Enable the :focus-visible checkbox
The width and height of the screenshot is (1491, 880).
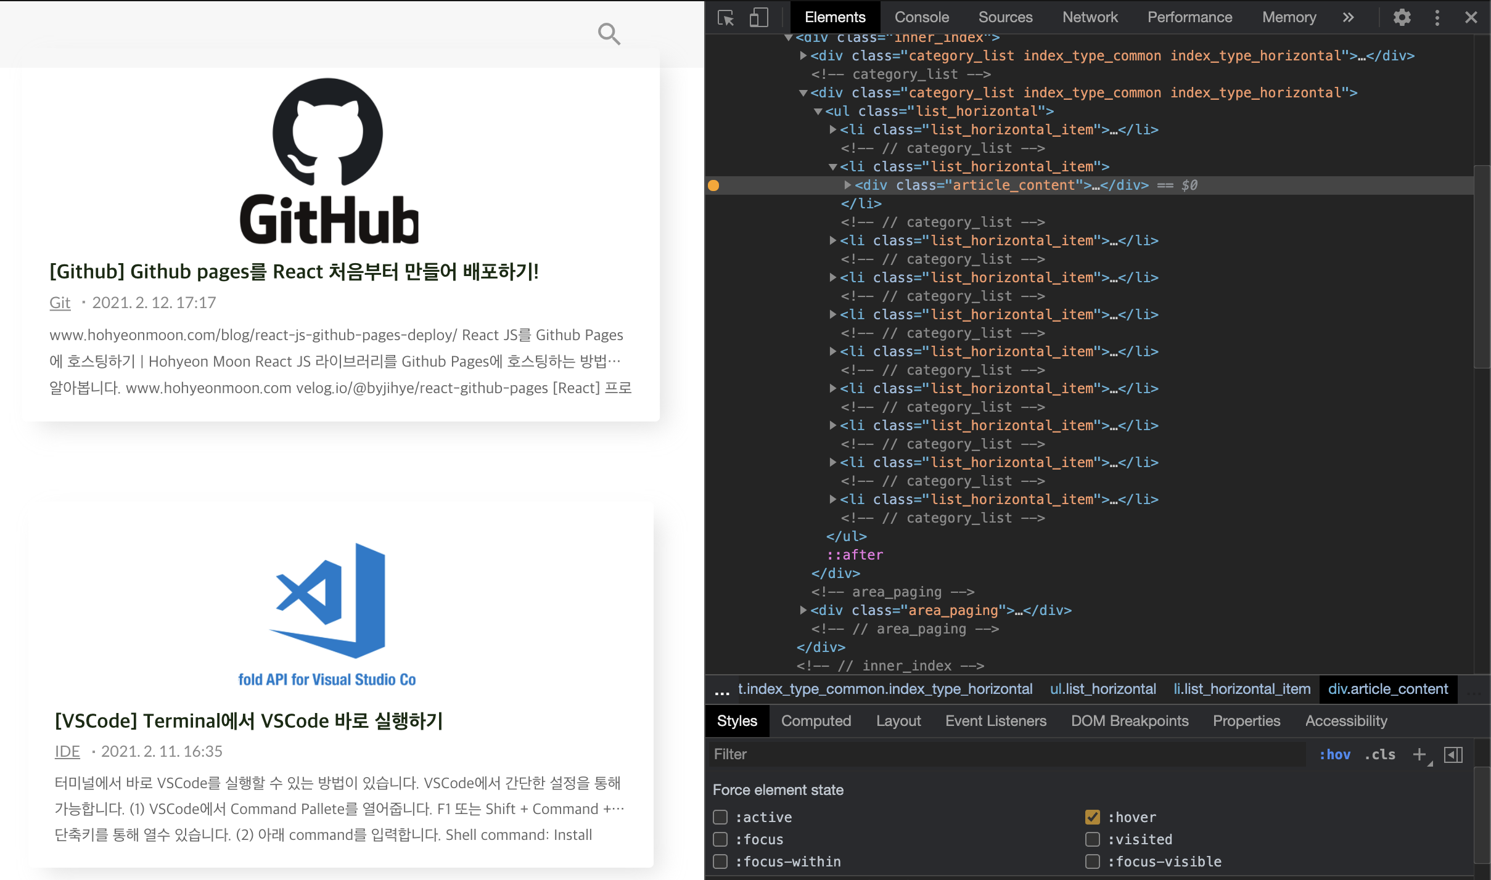[x=1092, y=862]
